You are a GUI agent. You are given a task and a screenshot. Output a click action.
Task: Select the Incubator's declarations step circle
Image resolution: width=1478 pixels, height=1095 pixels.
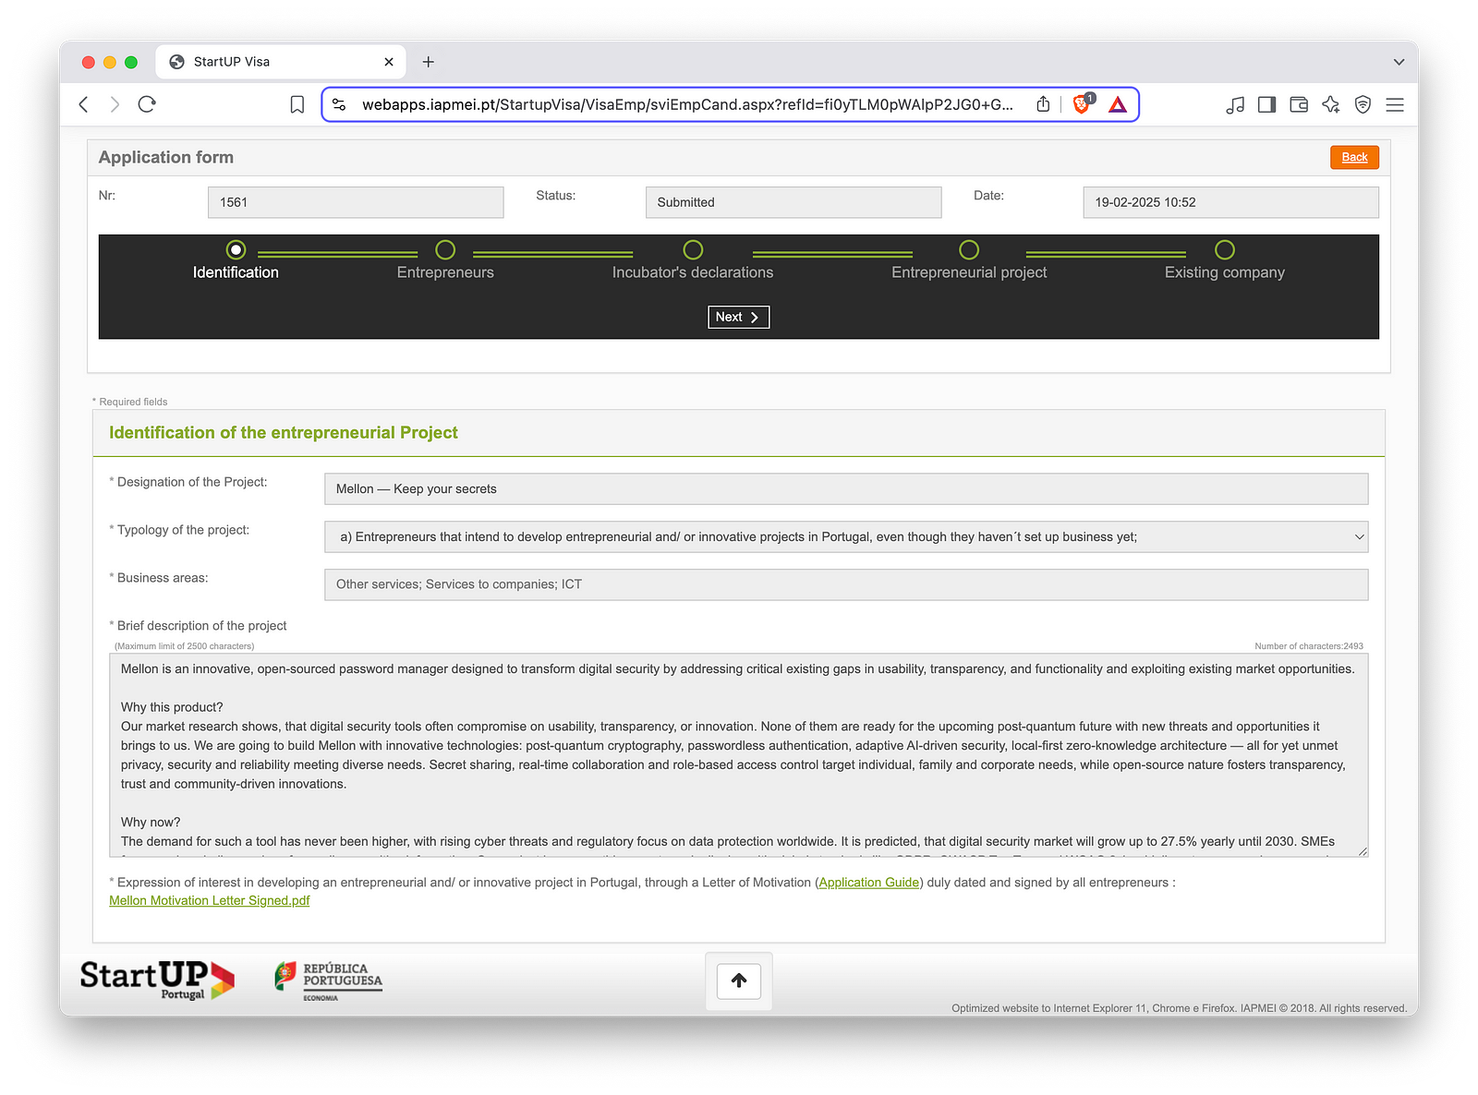coord(693,249)
